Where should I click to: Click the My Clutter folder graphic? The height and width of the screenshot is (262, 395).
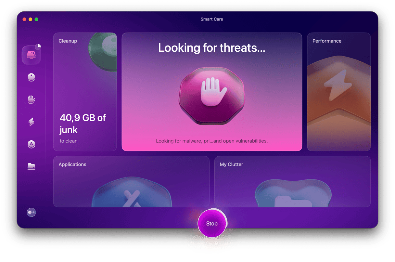tap(293, 193)
